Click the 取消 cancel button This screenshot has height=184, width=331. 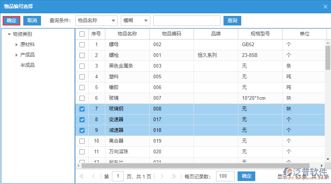point(32,21)
